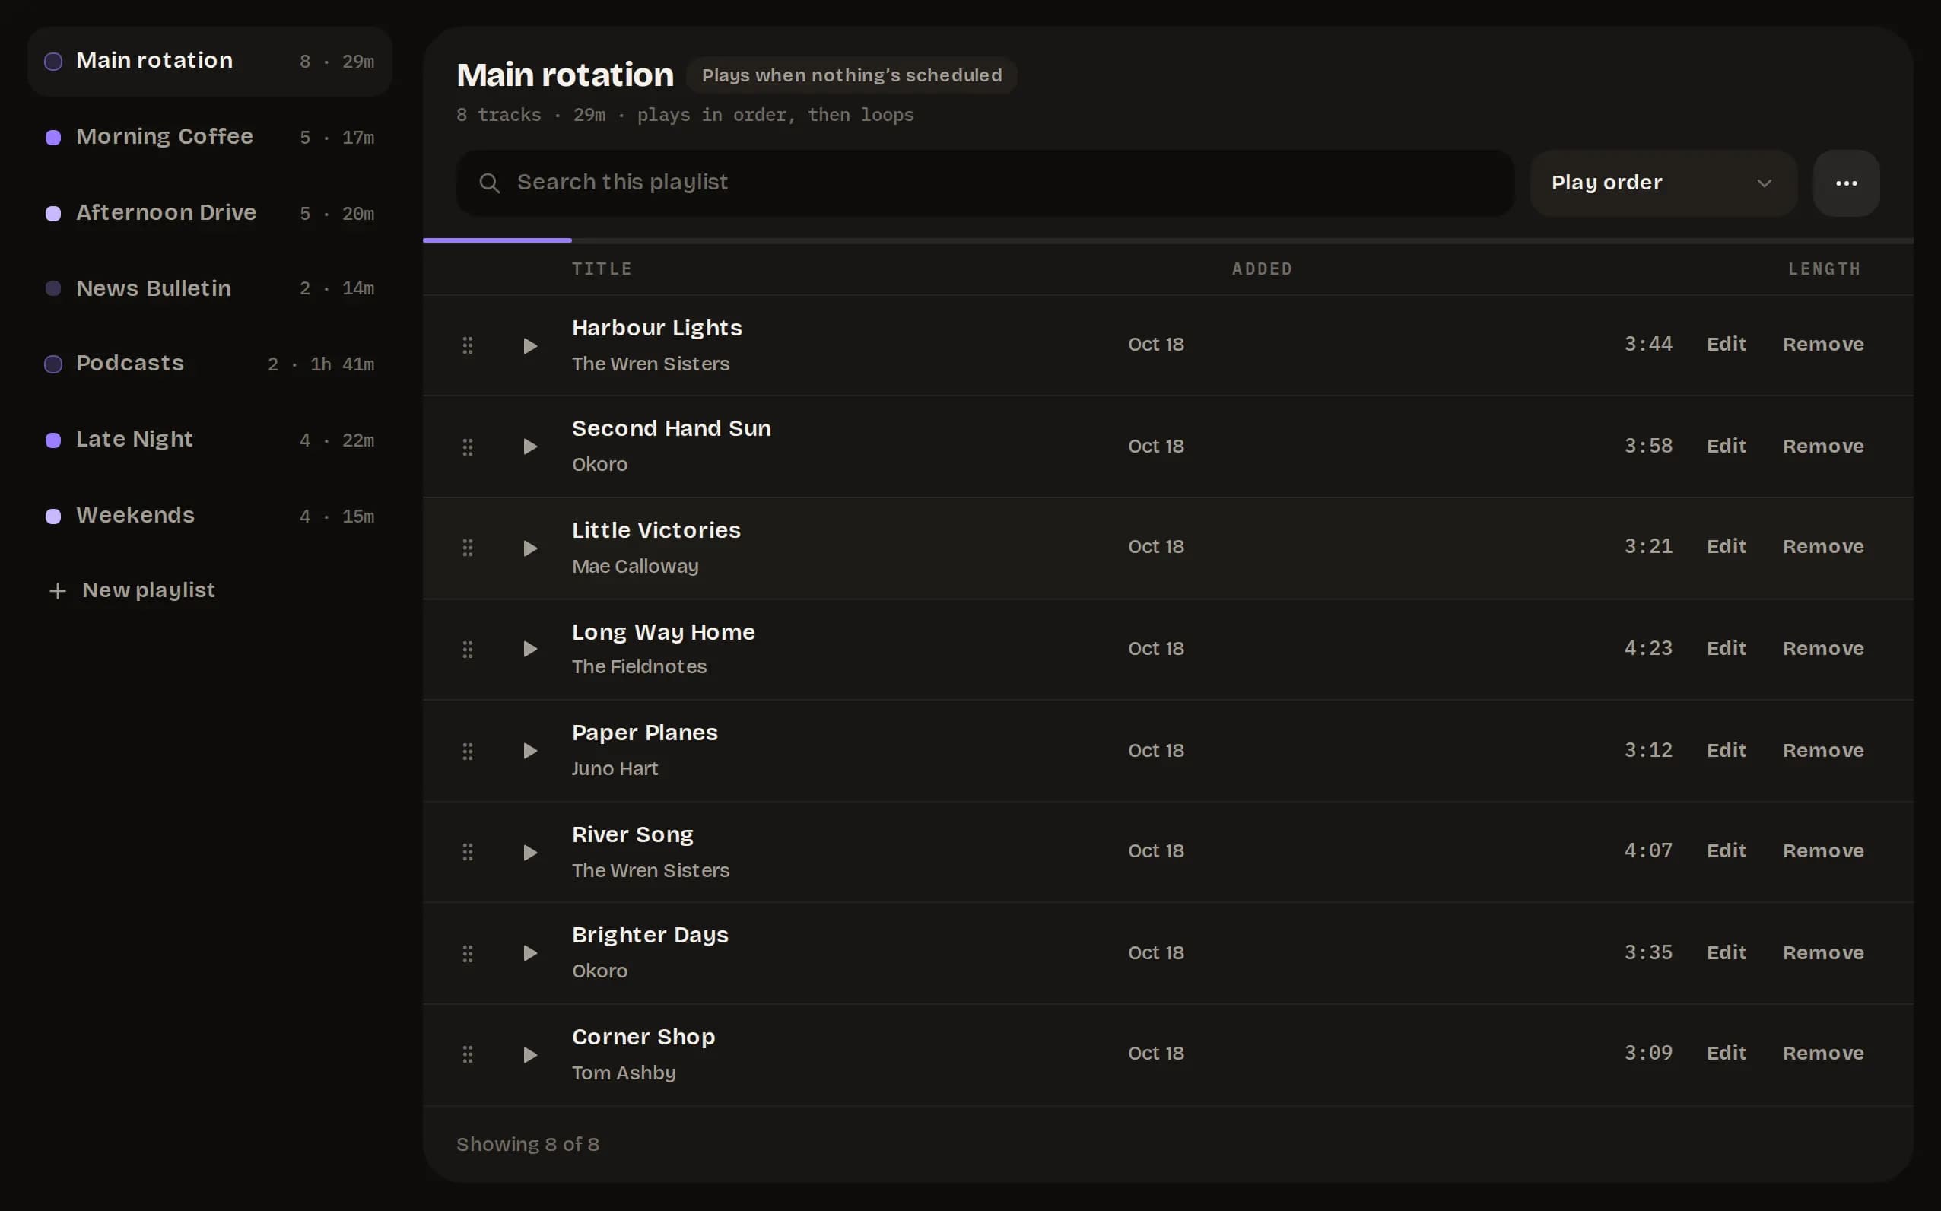Open the Afternoon Drive playlist

click(209, 213)
